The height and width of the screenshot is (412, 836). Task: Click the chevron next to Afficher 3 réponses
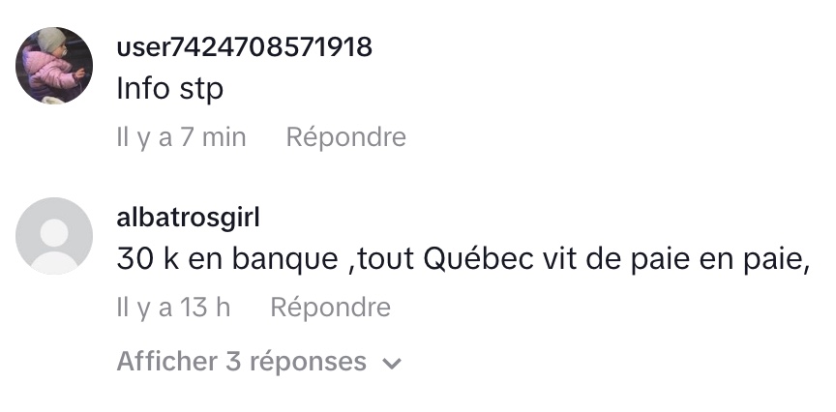(x=392, y=364)
